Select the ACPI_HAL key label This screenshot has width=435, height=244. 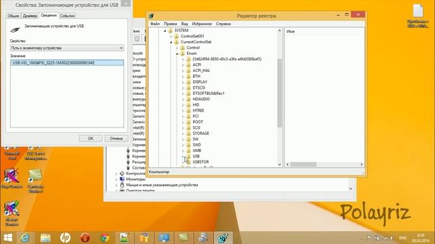201,70
